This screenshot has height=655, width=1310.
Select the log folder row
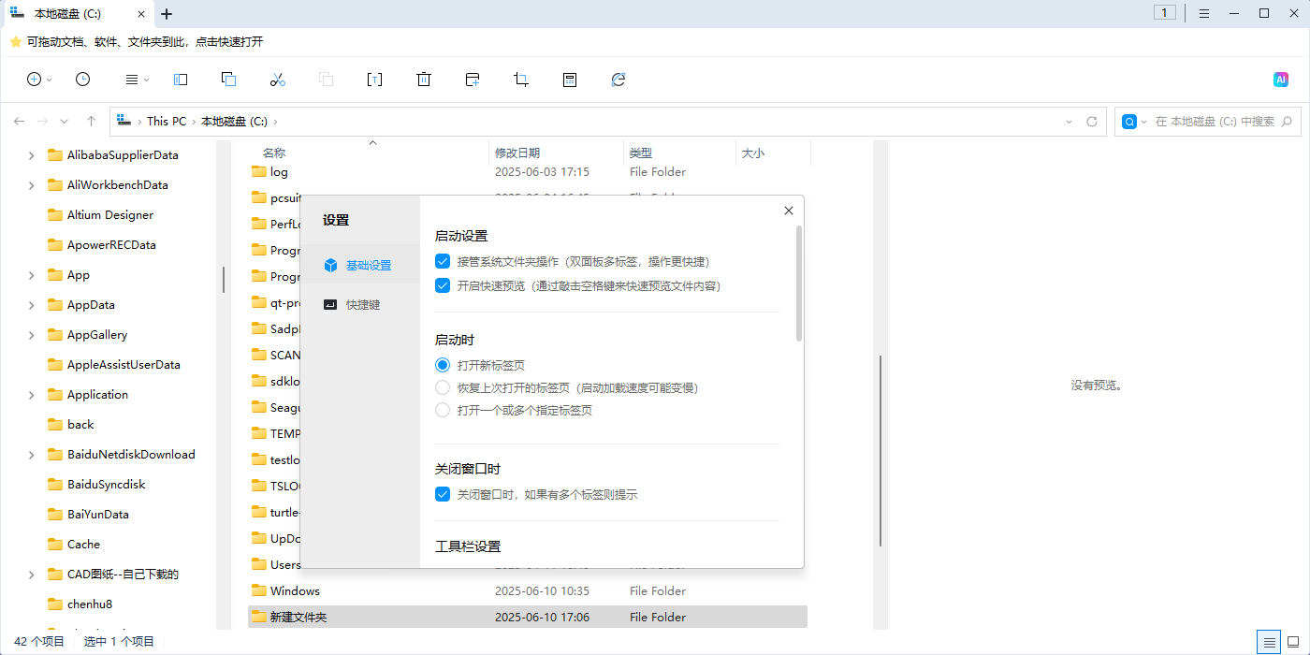point(527,172)
